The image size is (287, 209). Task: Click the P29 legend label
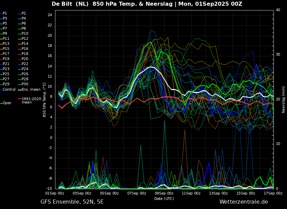(x=6, y=84)
